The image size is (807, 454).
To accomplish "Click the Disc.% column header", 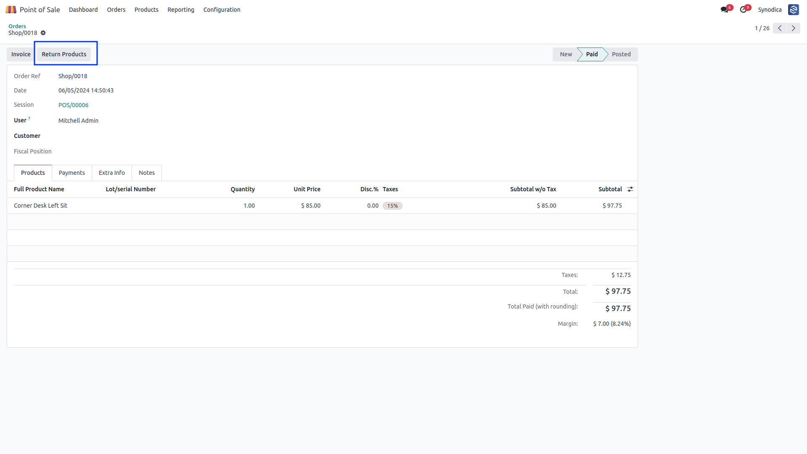I will pyautogui.click(x=369, y=189).
